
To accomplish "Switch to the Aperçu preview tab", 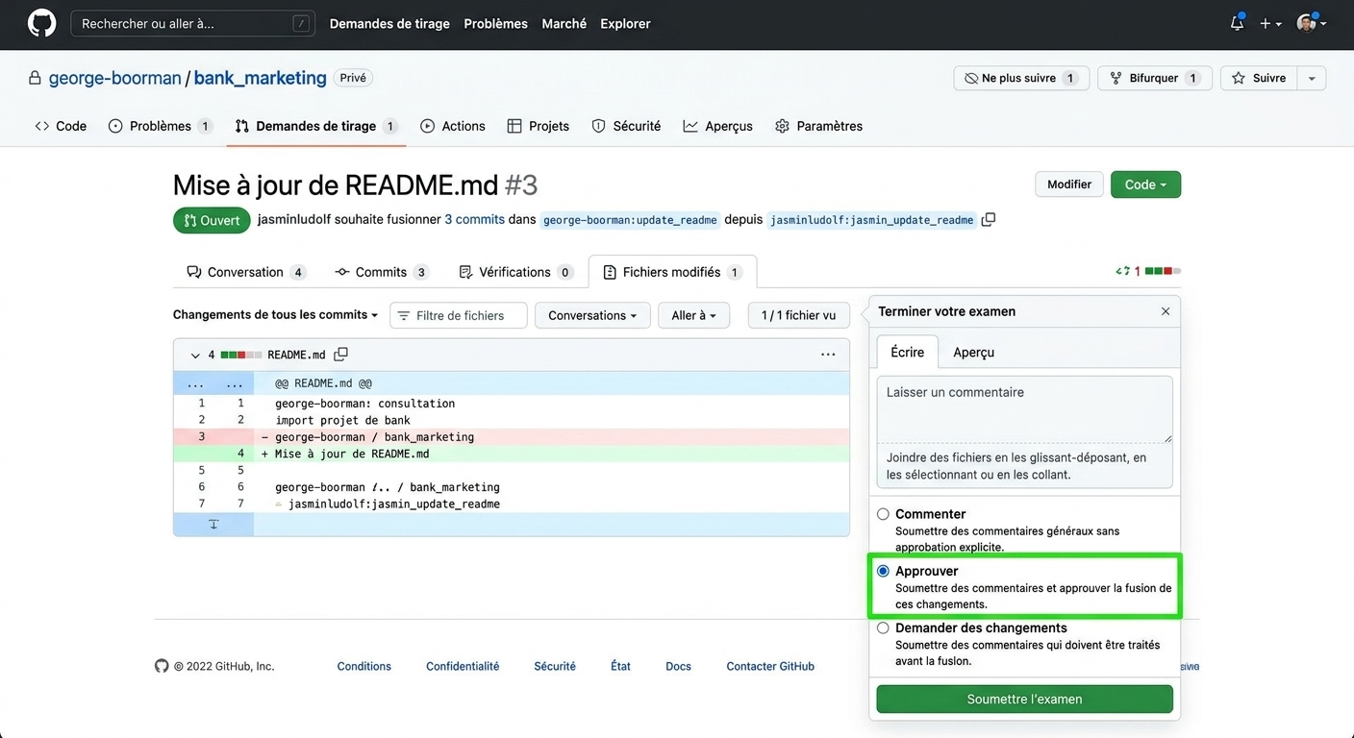I will coord(973,352).
